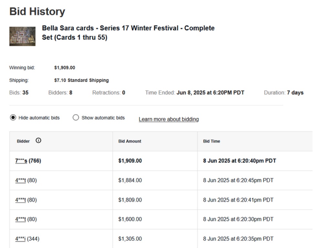This screenshot has width=313, height=248.
Task: Open the Learn more about bidding link
Action: 169,119
